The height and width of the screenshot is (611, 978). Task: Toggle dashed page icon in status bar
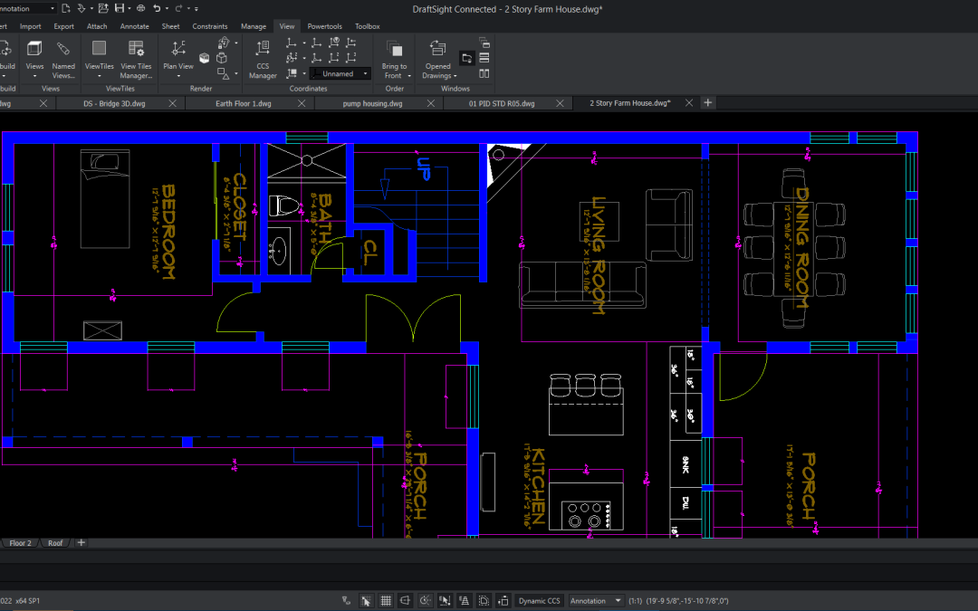pos(484,601)
